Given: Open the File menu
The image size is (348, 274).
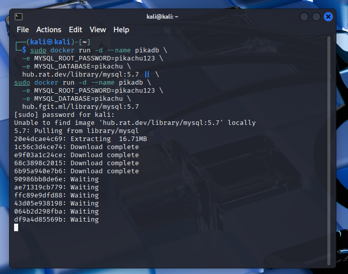Looking at the screenshot, I should [23, 30].
